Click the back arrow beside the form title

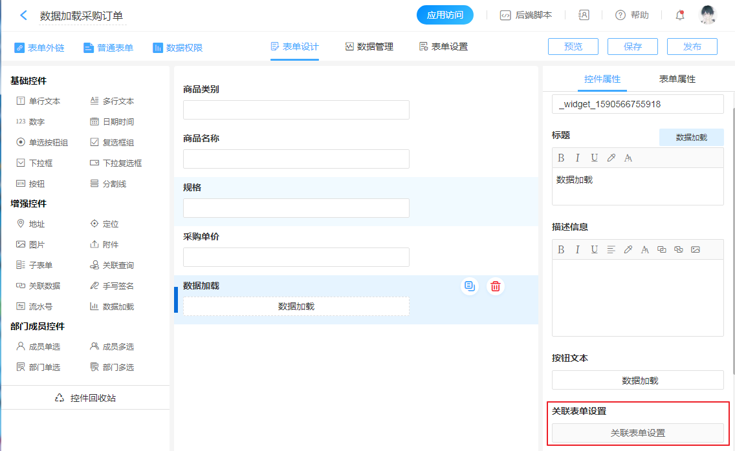pyautogui.click(x=24, y=16)
